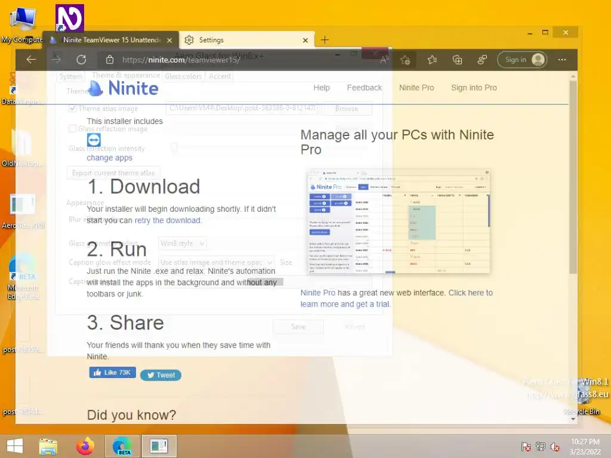
Task: Open Win8 style dropdown in Aero Glass window
Action: 183,243
